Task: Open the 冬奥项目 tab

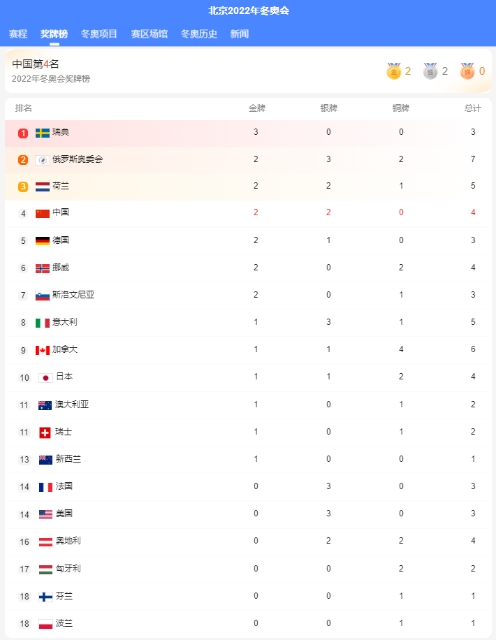Action: click(x=99, y=34)
